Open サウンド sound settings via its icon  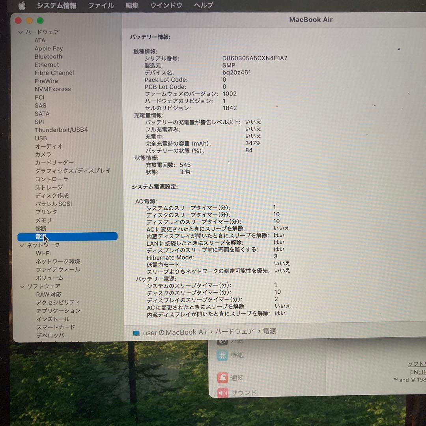[x=222, y=392]
